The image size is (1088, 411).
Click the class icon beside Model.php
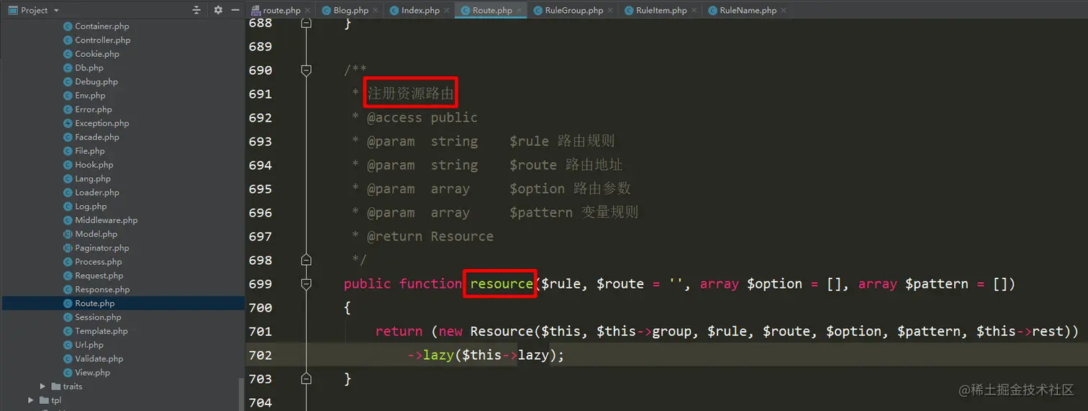coord(68,234)
